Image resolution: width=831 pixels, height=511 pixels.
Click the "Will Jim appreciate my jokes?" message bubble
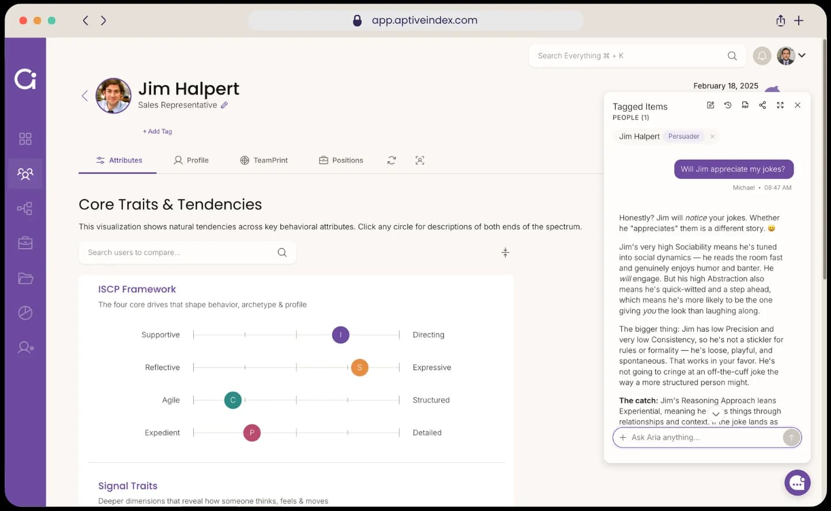click(x=734, y=169)
